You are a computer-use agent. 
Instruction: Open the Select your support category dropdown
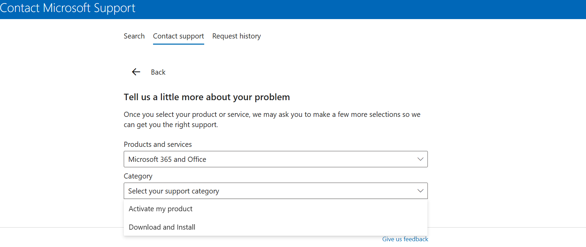pyautogui.click(x=275, y=191)
